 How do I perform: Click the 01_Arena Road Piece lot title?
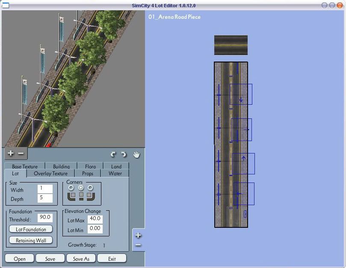click(174, 17)
